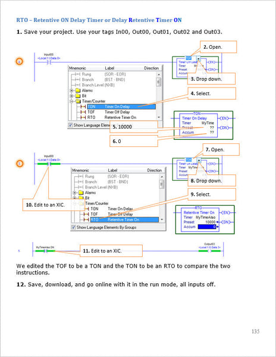This screenshot has width=276, height=357.
Task: Click the Bit folder icon in first list
Action: pyautogui.click(x=78, y=96)
